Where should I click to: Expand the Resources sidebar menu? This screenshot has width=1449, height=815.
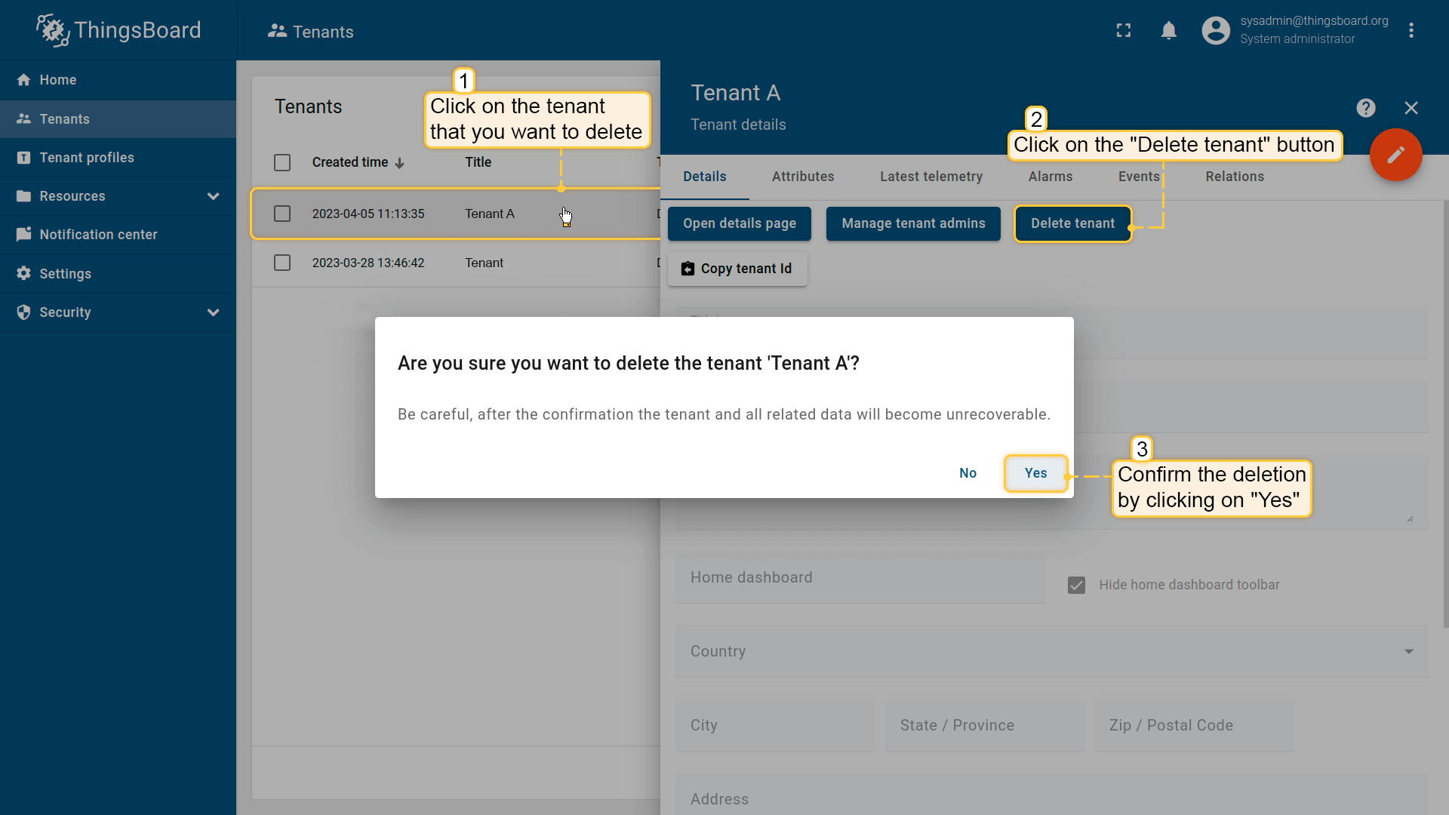pos(213,196)
